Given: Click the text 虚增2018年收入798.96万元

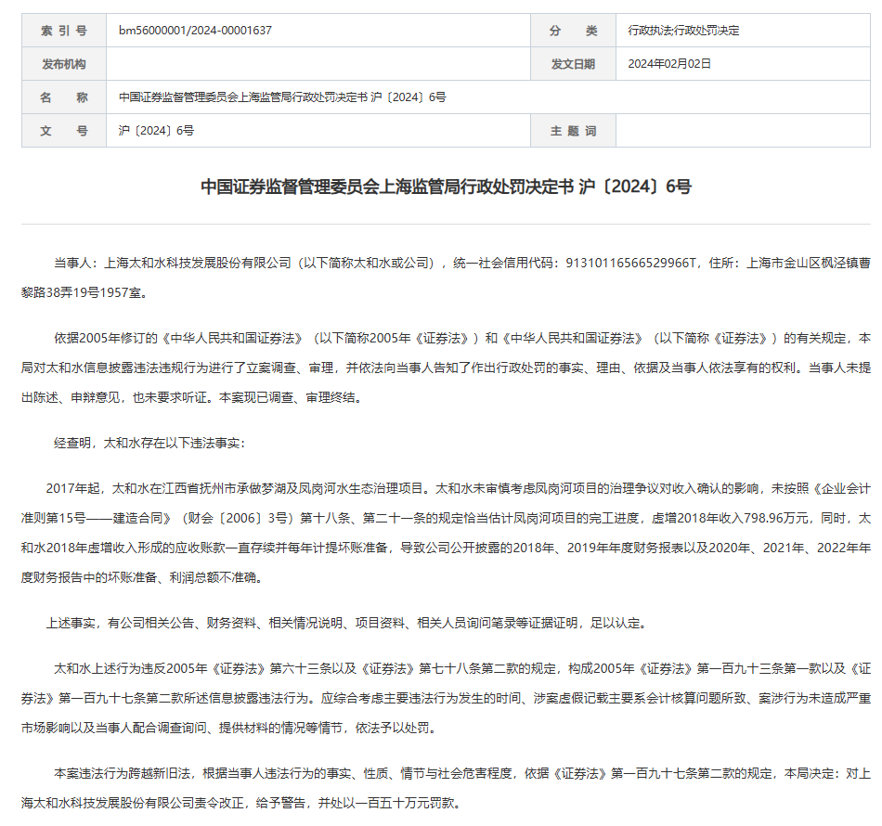Looking at the screenshot, I should click(x=732, y=518).
